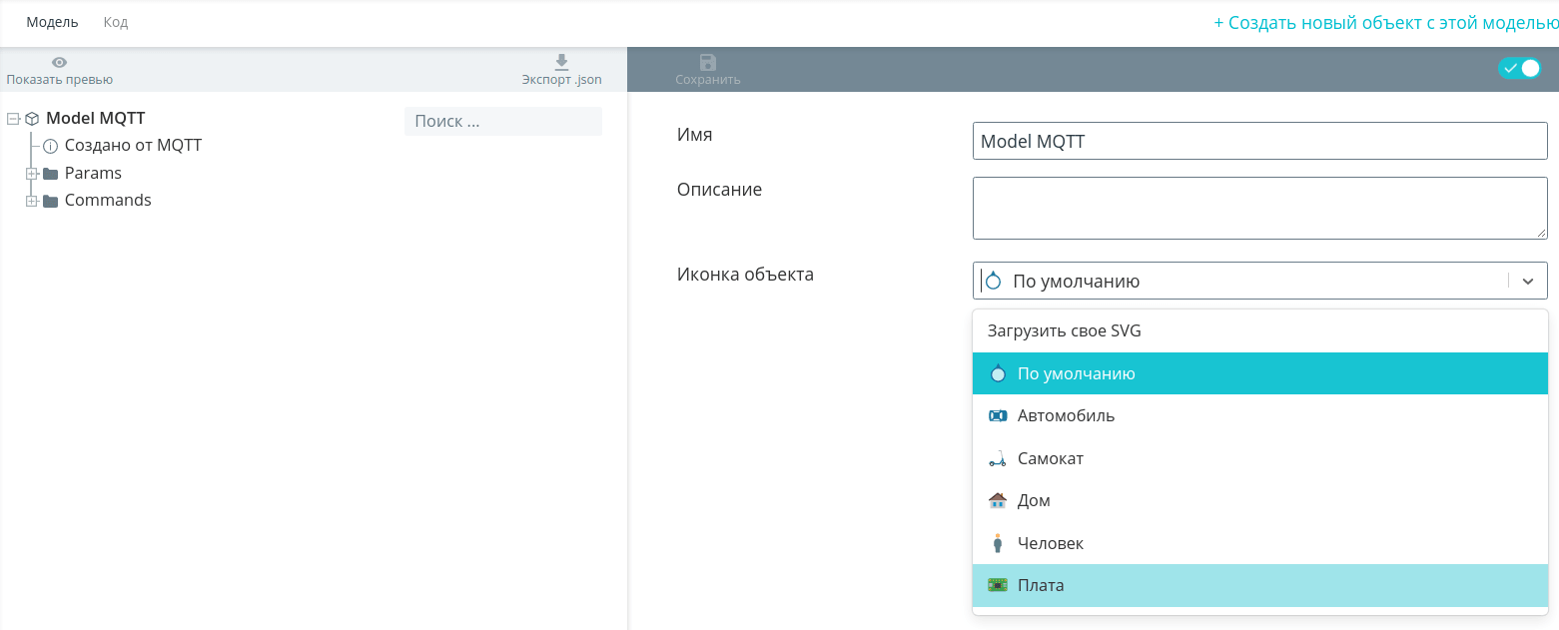Select Человек icon option
Screen dimensions: 1559x630
1260,543
